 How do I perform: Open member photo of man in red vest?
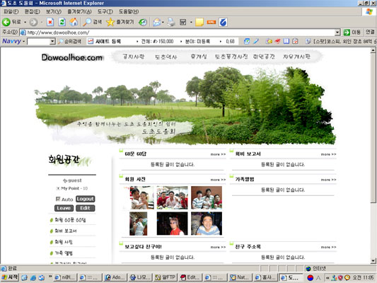[x=172, y=224]
